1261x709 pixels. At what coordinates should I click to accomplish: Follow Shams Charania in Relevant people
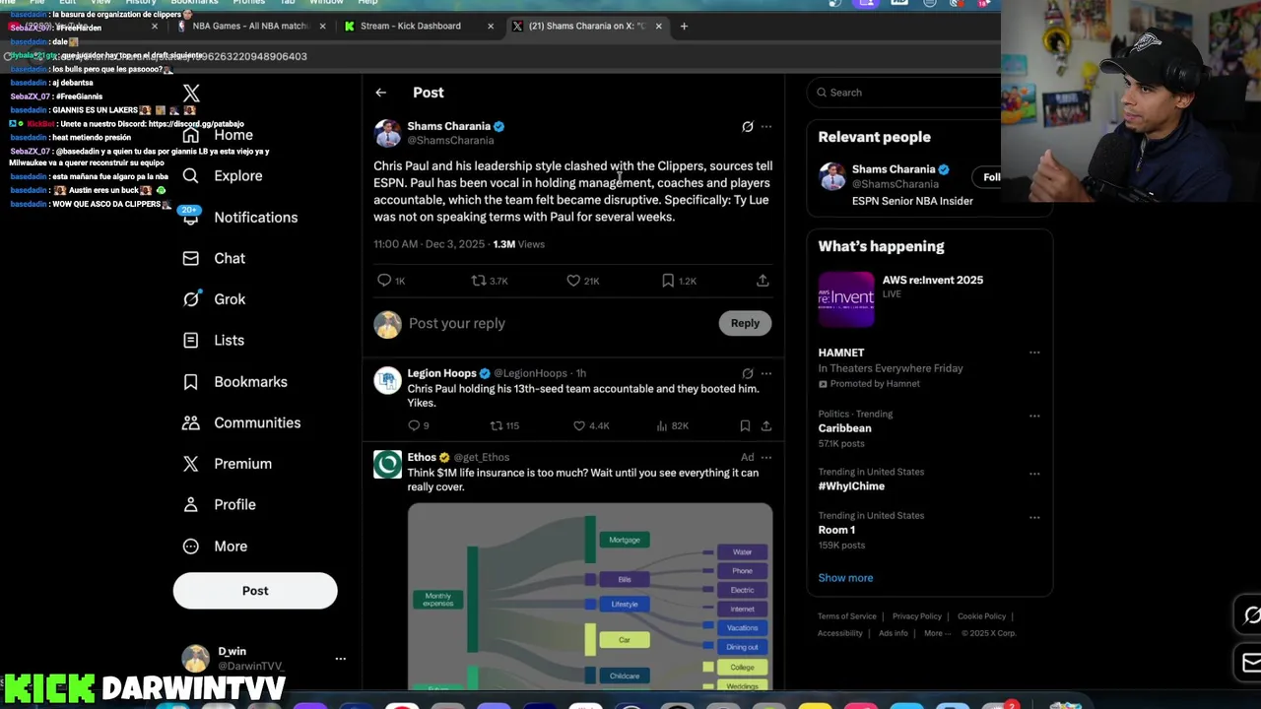coord(988,177)
